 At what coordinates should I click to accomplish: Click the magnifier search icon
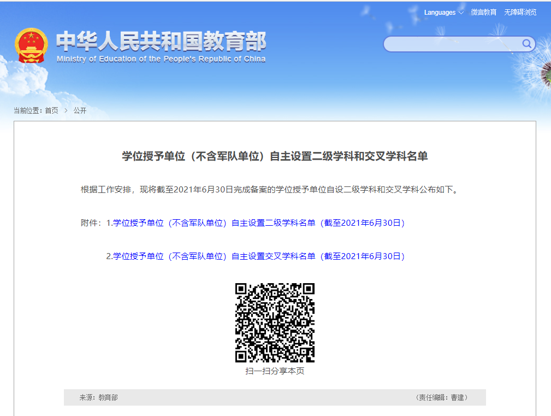pos(527,44)
